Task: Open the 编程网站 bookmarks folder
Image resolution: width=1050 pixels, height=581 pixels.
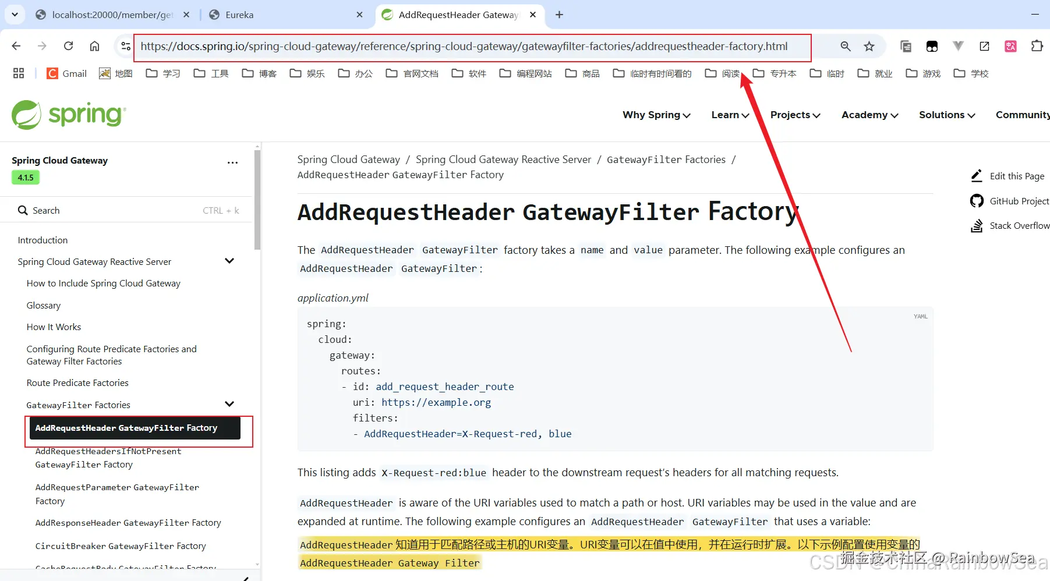Action: [x=526, y=73]
